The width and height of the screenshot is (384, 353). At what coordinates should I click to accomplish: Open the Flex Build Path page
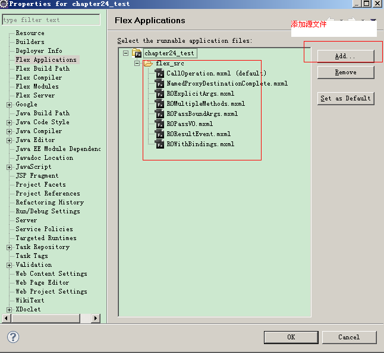[42, 68]
